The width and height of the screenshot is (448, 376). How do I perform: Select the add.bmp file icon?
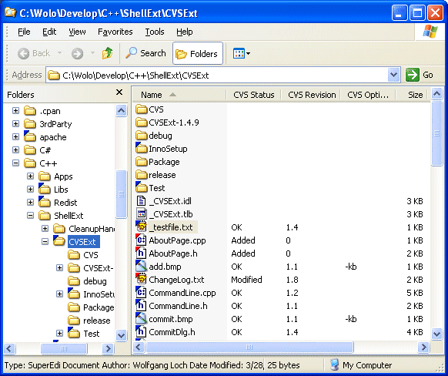tap(141, 266)
